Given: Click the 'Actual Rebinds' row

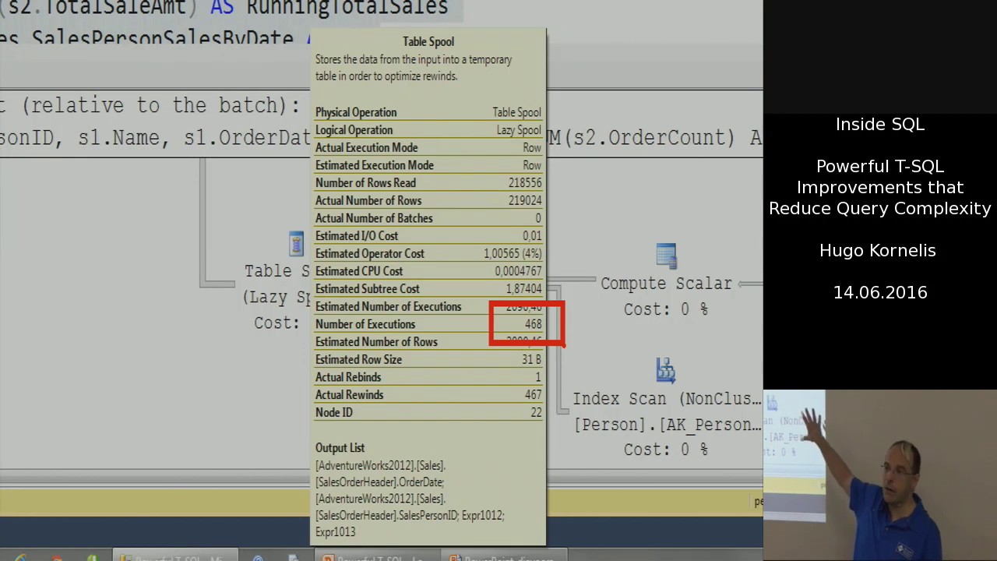Looking at the screenshot, I should pos(428,377).
